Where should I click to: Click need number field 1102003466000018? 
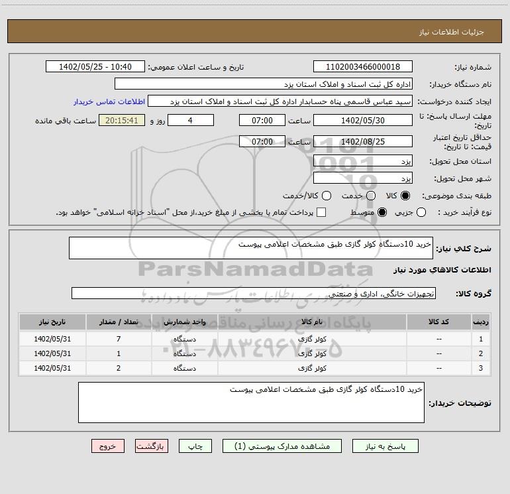point(363,67)
